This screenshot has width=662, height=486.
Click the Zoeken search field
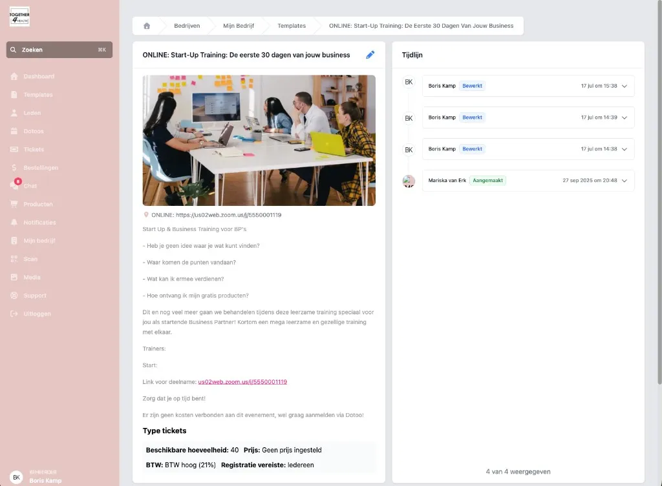click(59, 50)
